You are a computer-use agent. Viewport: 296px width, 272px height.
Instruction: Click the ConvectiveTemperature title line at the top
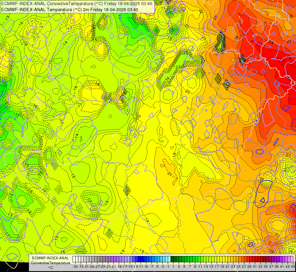[x=76, y=3]
